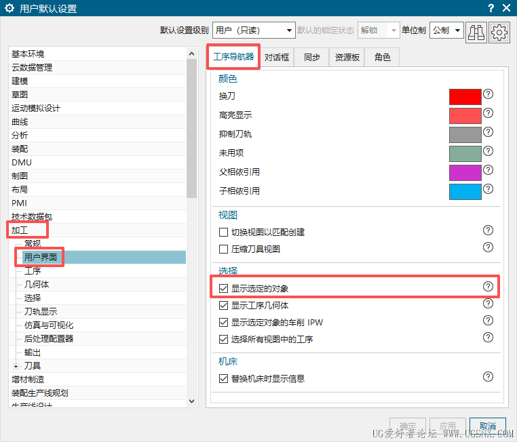The height and width of the screenshot is (442, 517).
Task: Switch to the 角色 tab
Action: click(382, 58)
